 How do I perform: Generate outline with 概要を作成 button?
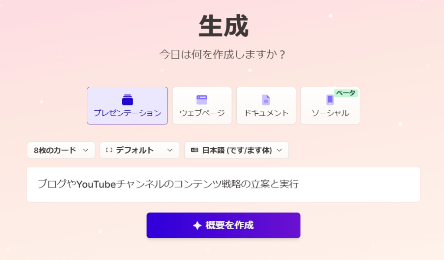click(223, 225)
